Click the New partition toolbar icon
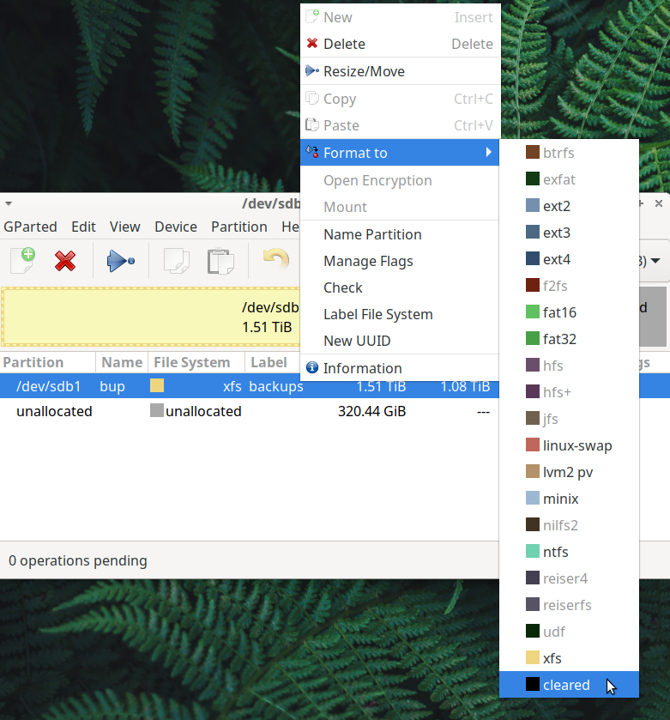 tap(23, 260)
